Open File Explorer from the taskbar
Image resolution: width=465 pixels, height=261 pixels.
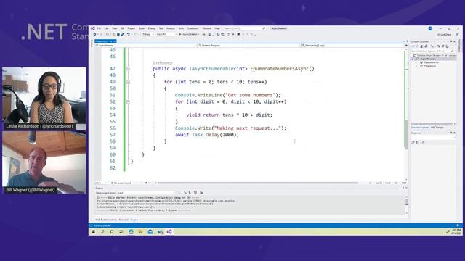(x=140, y=232)
